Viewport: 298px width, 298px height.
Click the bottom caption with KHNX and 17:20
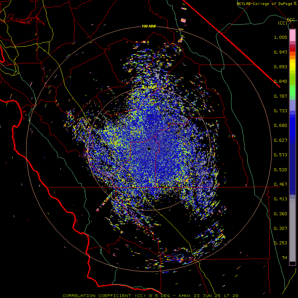tap(150, 296)
